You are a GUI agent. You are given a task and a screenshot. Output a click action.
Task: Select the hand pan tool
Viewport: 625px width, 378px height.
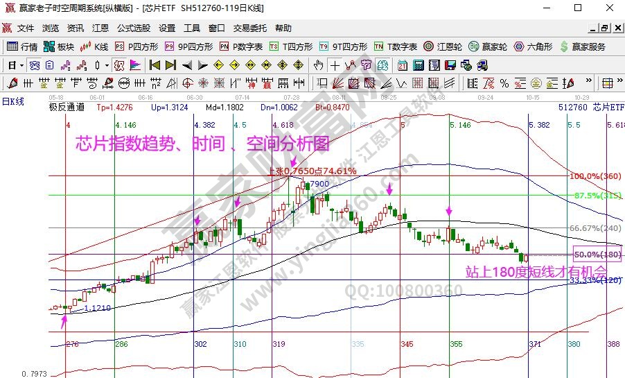point(318,65)
